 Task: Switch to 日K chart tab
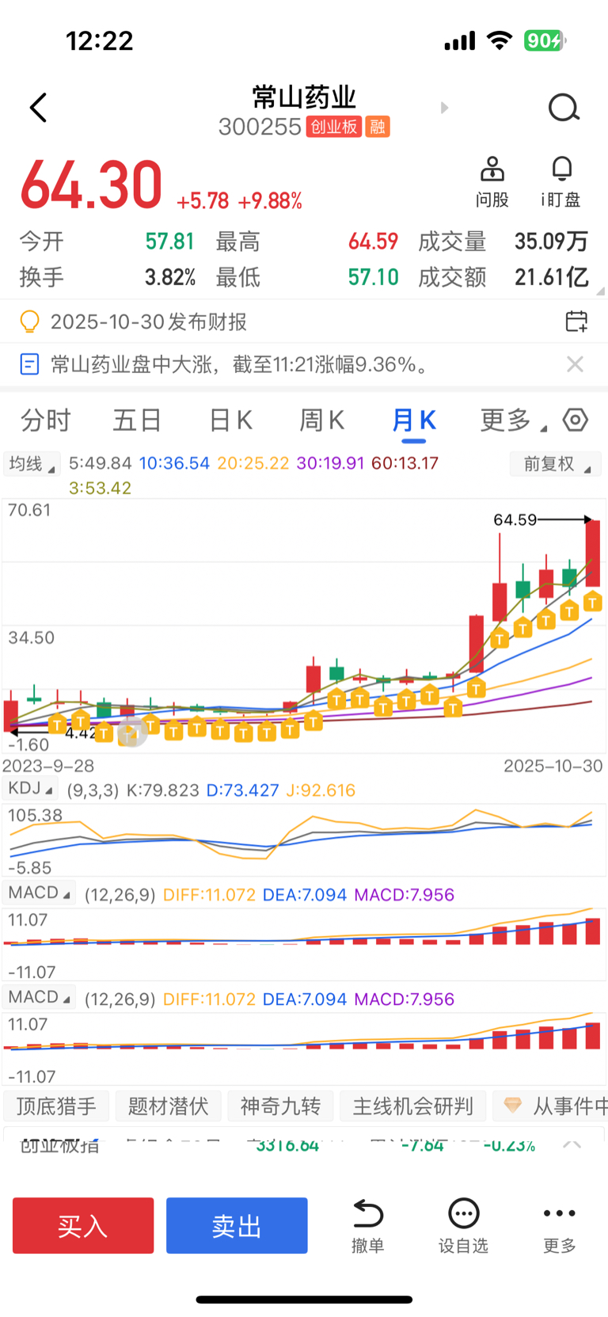click(x=230, y=420)
